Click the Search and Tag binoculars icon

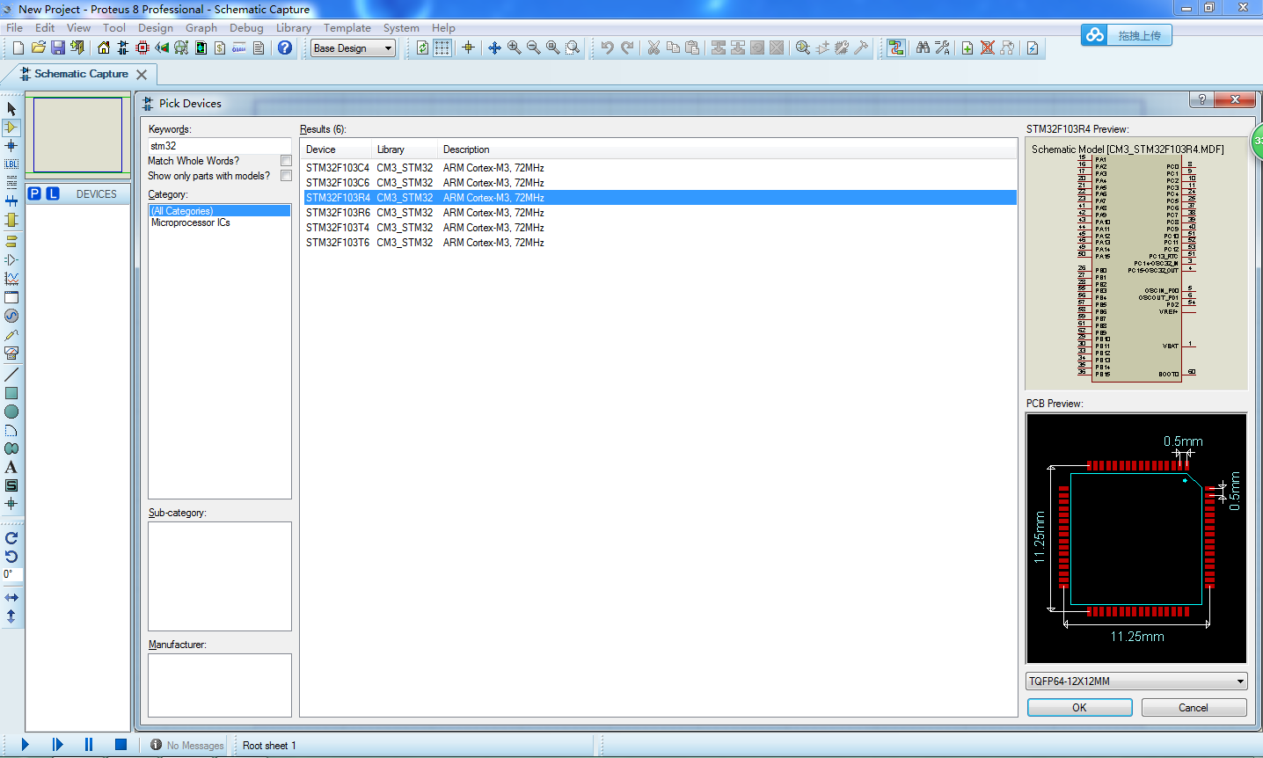(923, 47)
